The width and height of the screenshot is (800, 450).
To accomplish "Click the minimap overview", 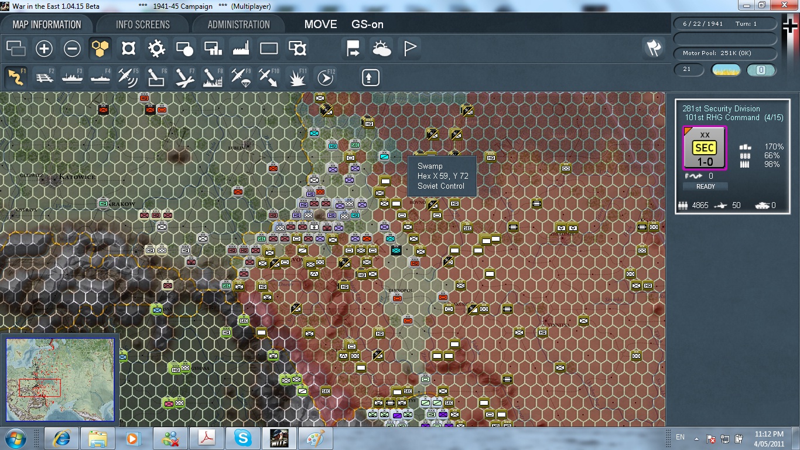I will point(60,379).
